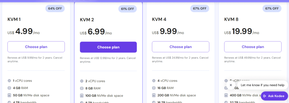Choose the KVM 1 plan

(x=36, y=47)
